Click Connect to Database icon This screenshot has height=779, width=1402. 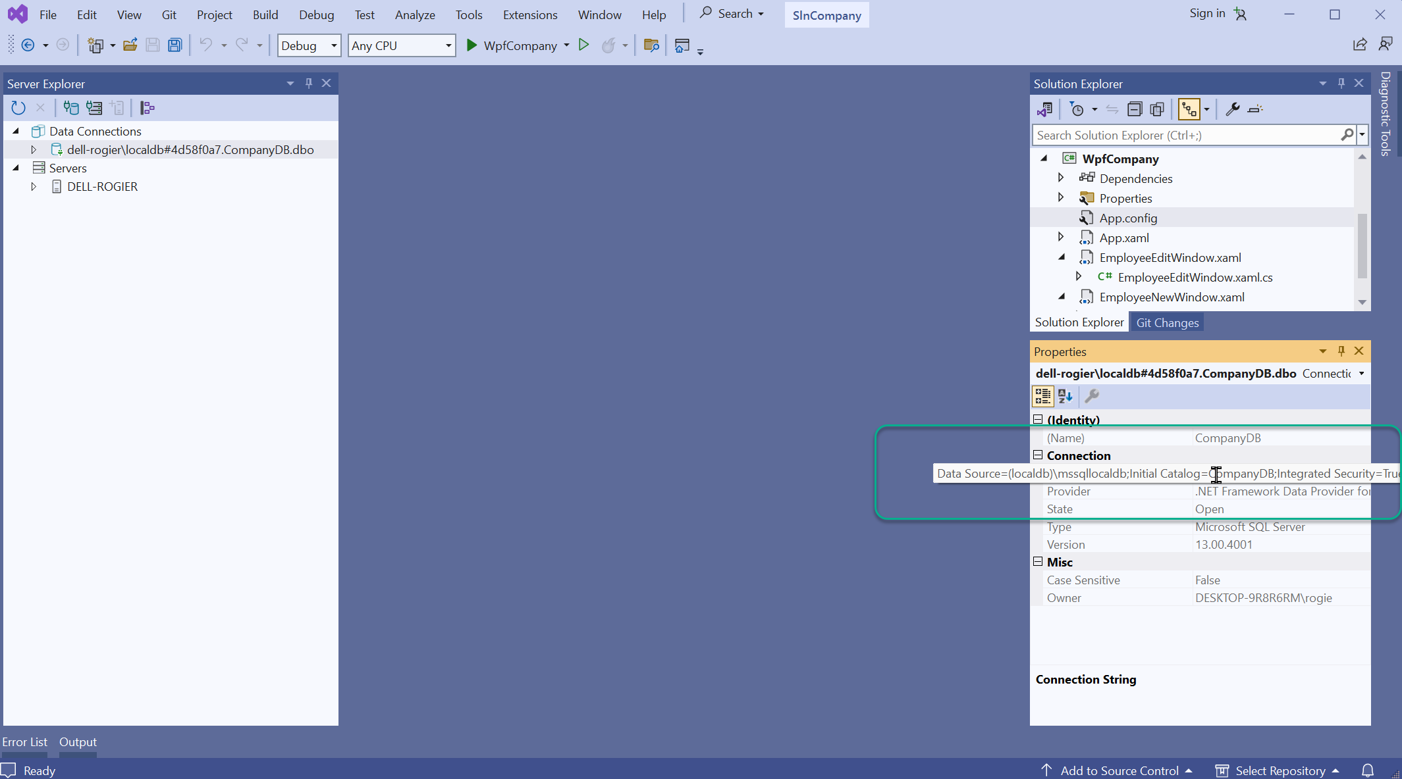coord(71,108)
